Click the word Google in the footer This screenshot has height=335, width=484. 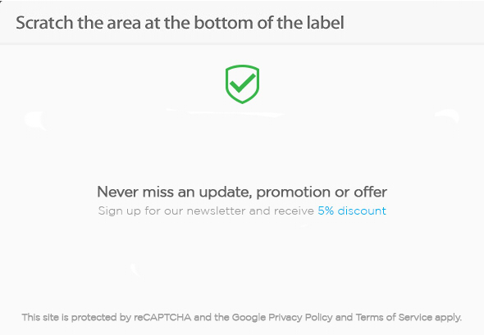click(249, 318)
